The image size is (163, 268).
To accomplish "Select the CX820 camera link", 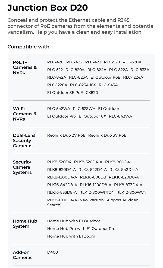I will [92, 93].
